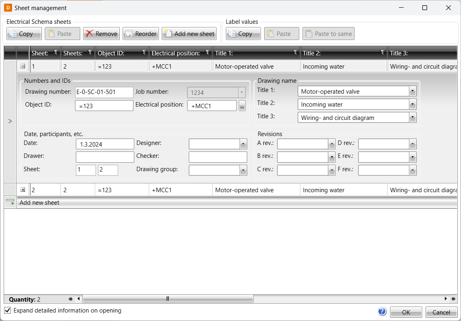Open the Title 1 dropdown list
461x321 pixels.
point(412,92)
